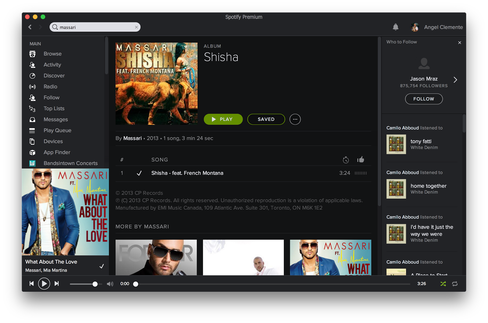Play the Shisha album
Image resolution: width=488 pixels, height=323 pixels.
[223, 119]
